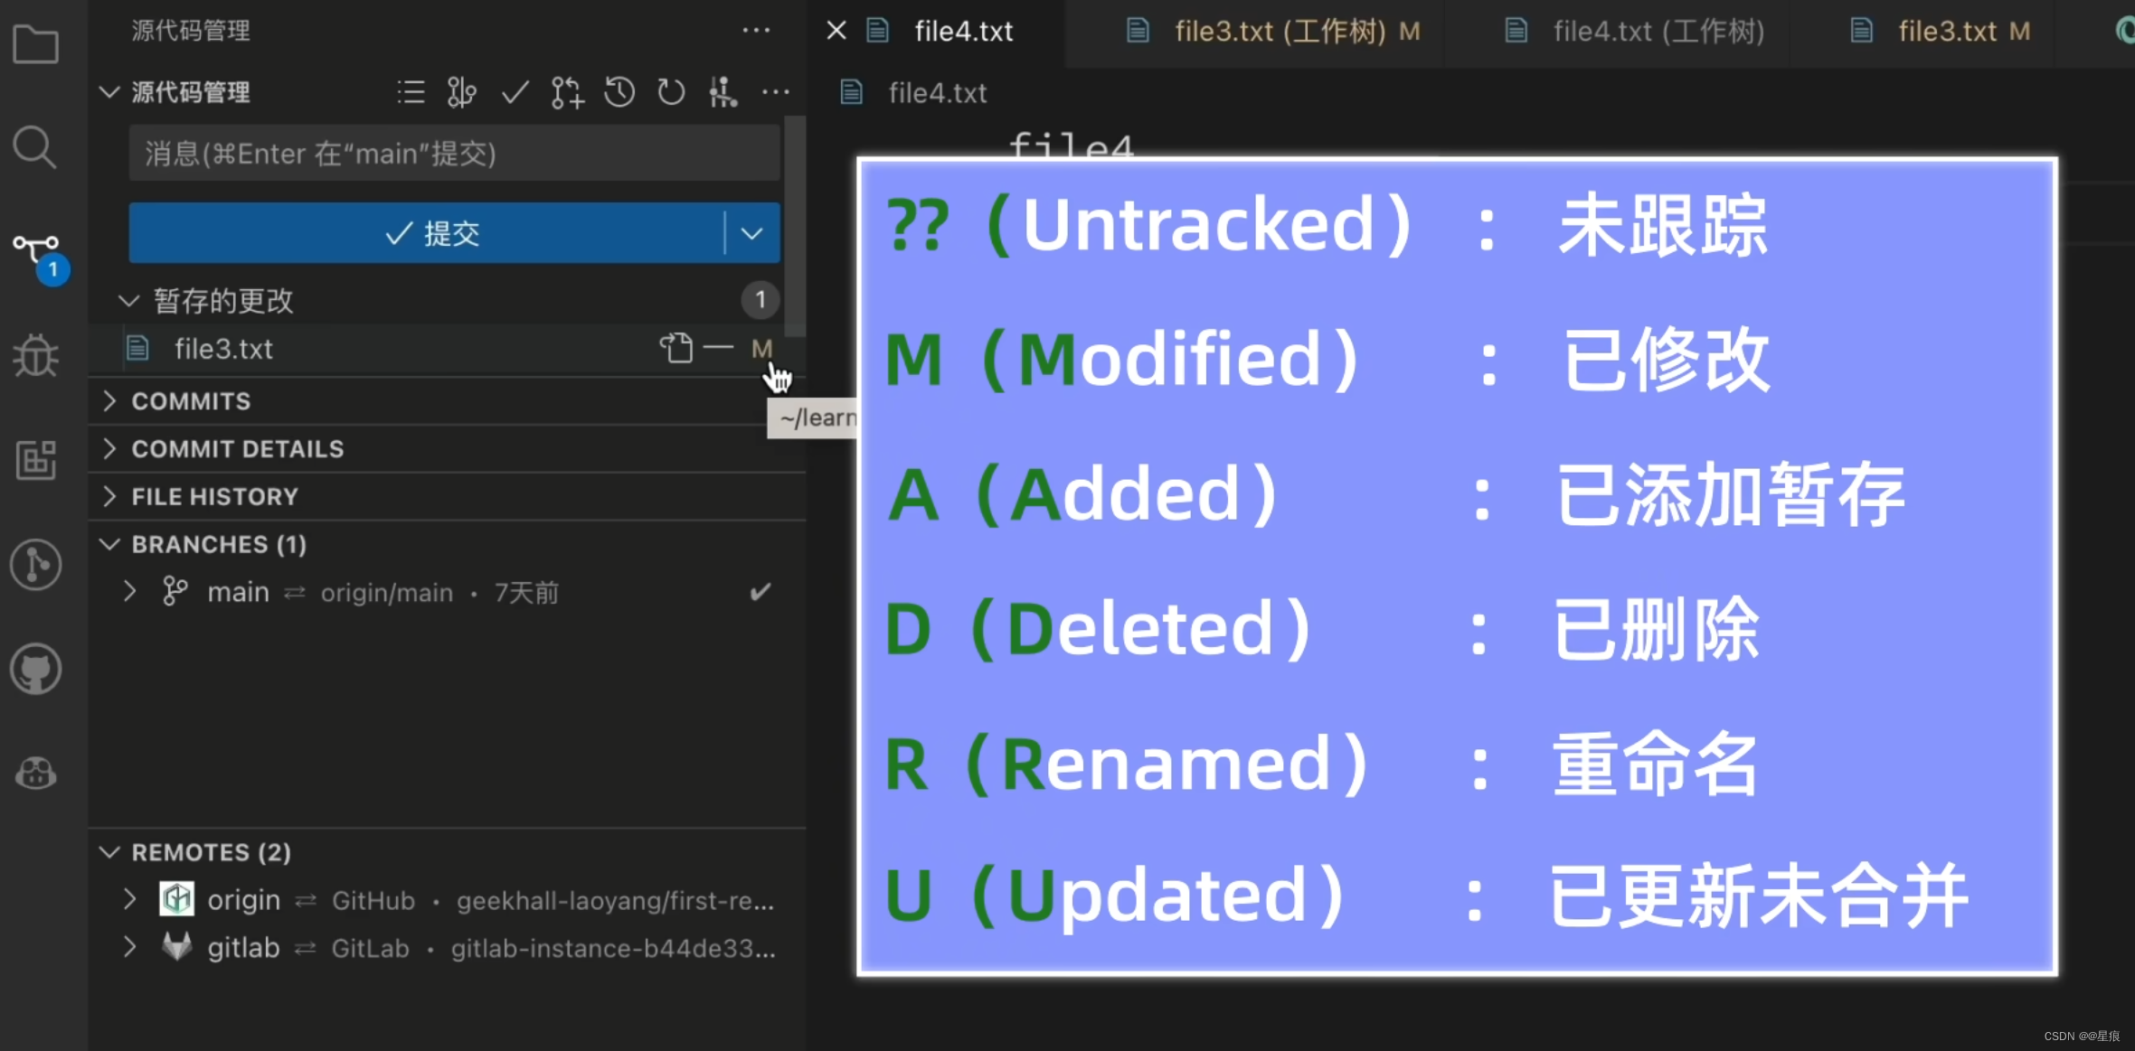
Task: Click the commit message input field
Action: (x=454, y=154)
